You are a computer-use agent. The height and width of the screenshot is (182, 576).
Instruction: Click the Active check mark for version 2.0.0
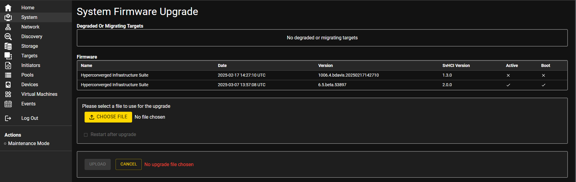coord(508,85)
